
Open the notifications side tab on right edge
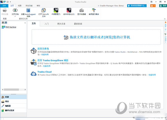pos(165,26)
